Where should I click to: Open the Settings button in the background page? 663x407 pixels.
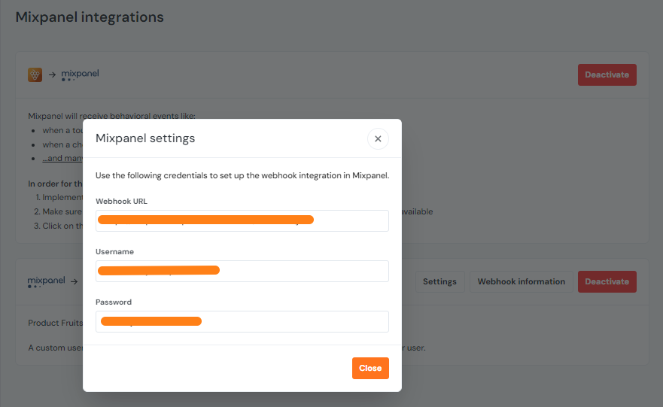click(439, 281)
